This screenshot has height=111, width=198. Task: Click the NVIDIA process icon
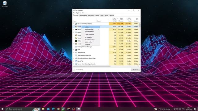coord(76,41)
